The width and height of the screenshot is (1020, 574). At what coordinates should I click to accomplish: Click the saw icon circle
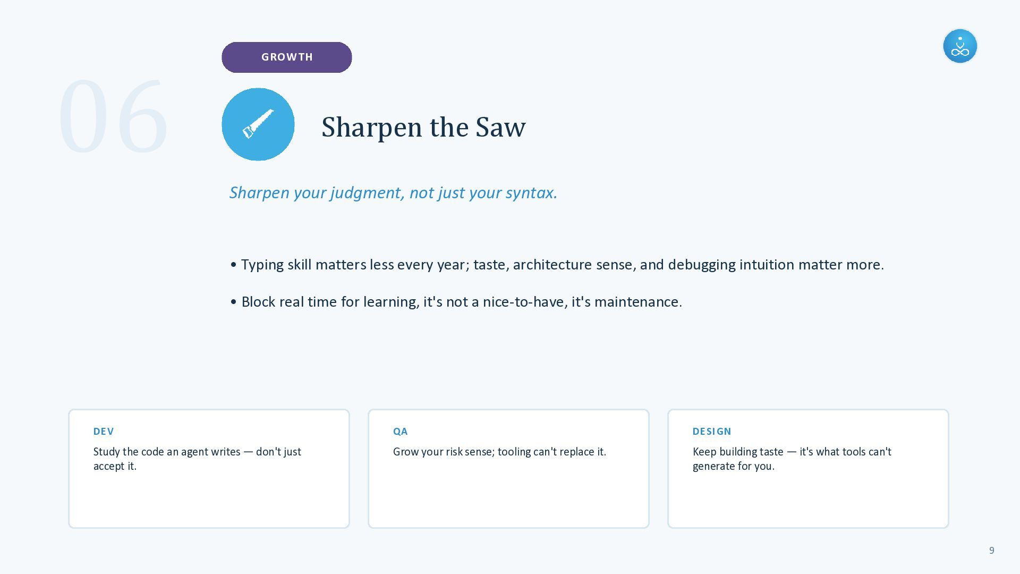coord(258,124)
